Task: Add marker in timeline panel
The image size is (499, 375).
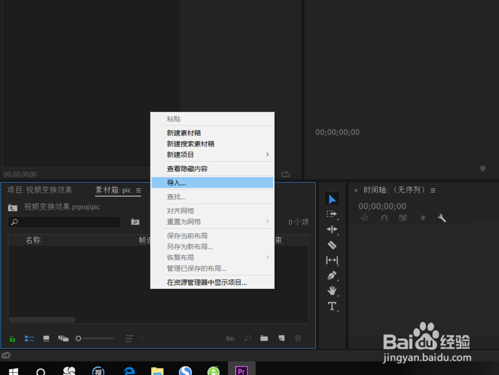Action: coord(423,218)
